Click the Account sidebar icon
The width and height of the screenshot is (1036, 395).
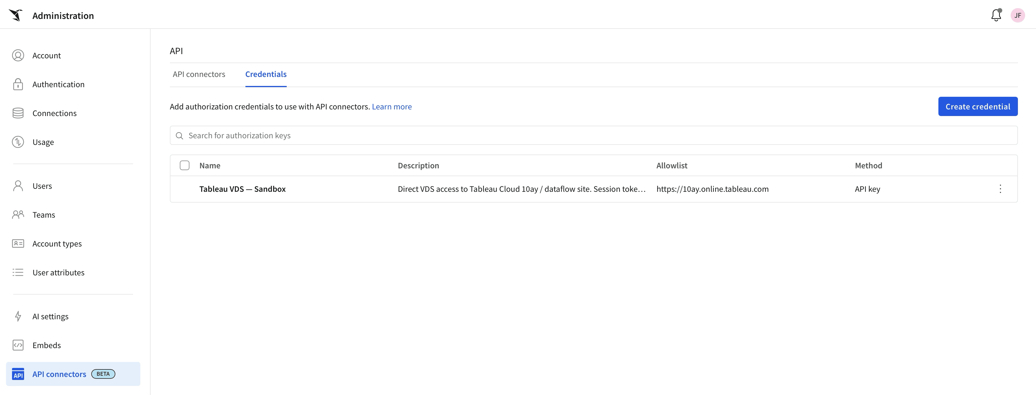(x=18, y=55)
